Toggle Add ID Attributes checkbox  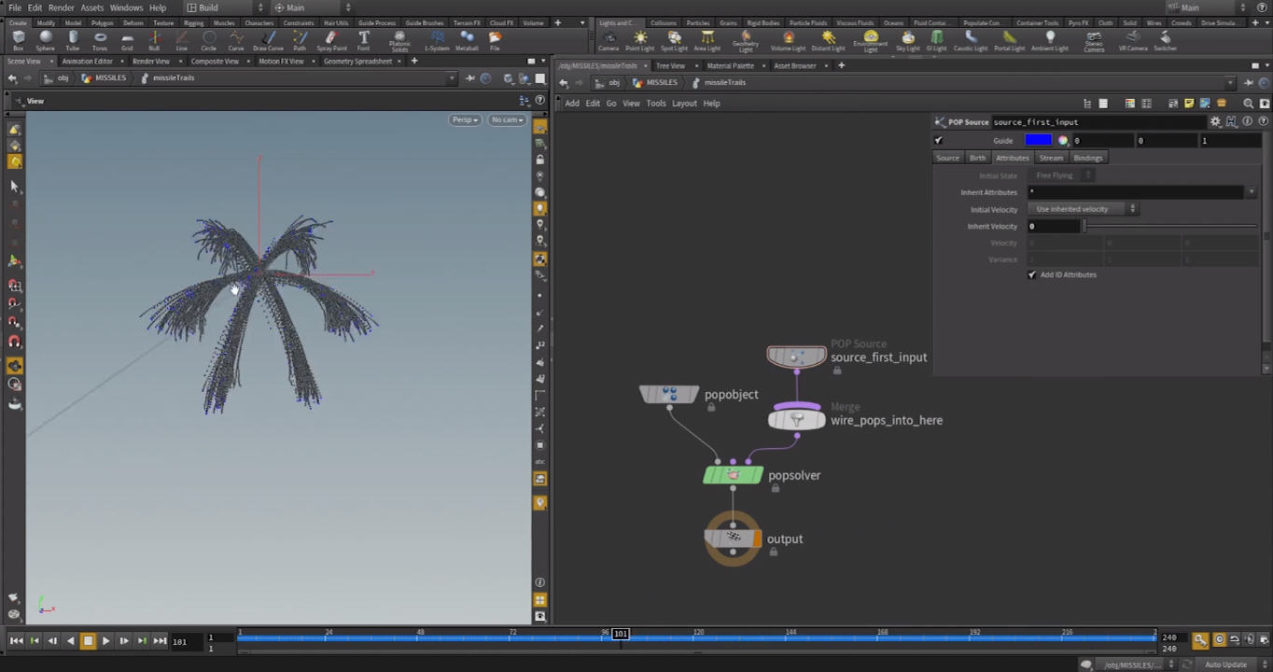pos(1032,275)
